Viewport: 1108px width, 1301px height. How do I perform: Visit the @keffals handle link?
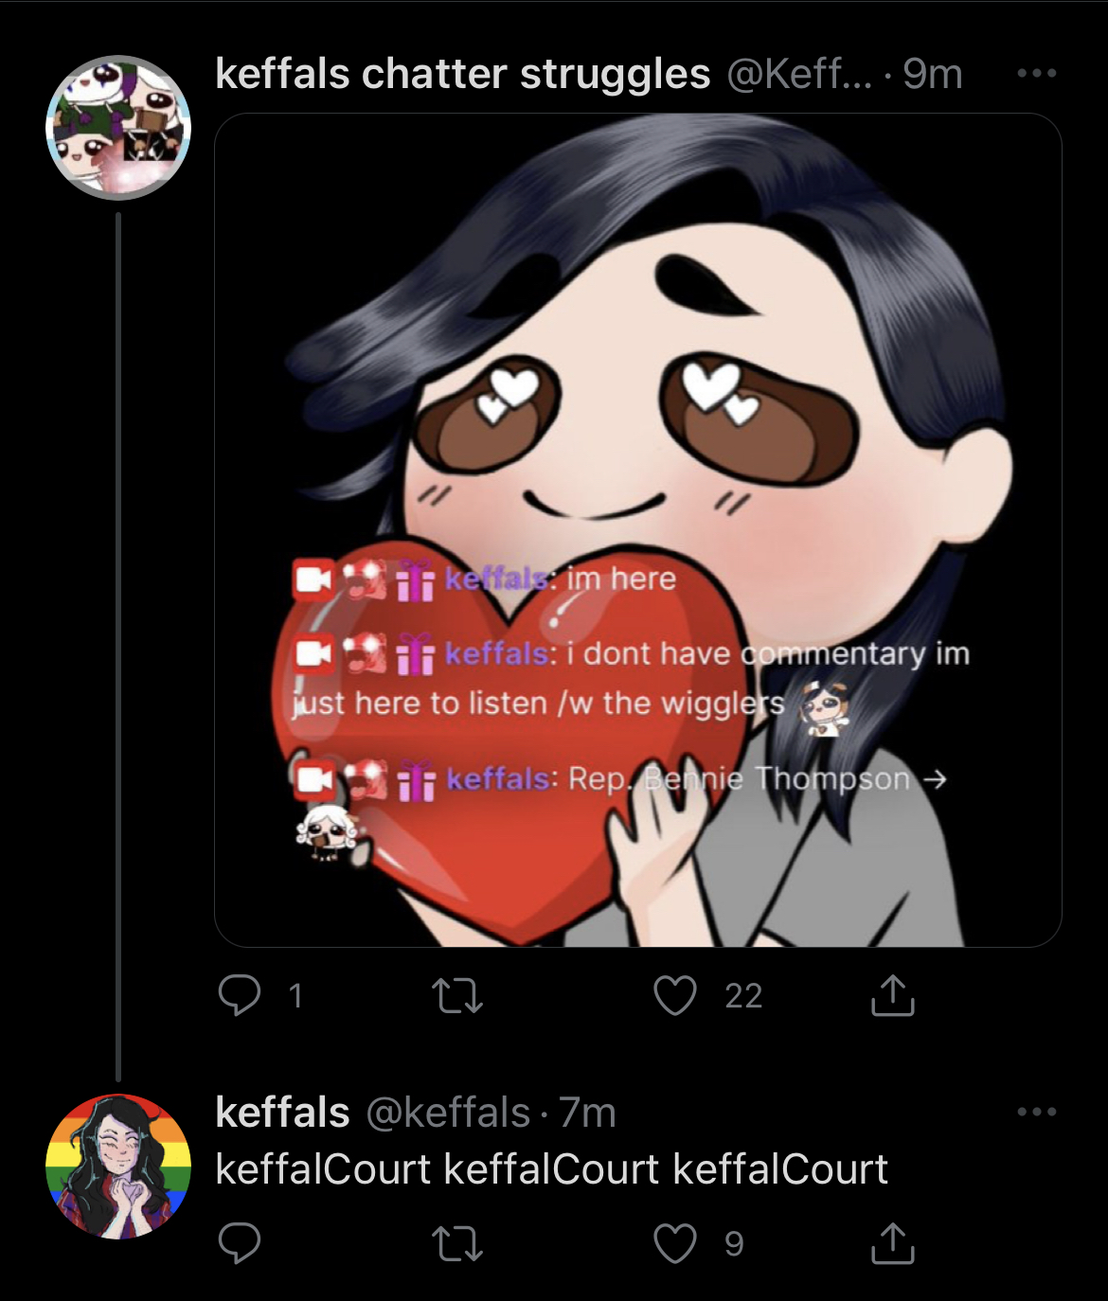tap(448, 1113)
